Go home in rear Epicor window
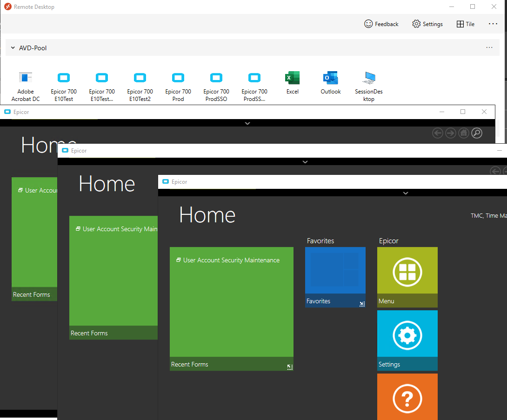Viewport: 507px width, 420px height. point(464,133)
